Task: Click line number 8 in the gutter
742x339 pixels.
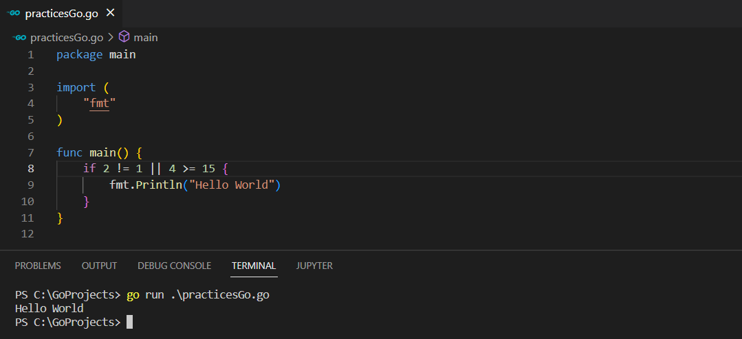Action: [30, 169]
